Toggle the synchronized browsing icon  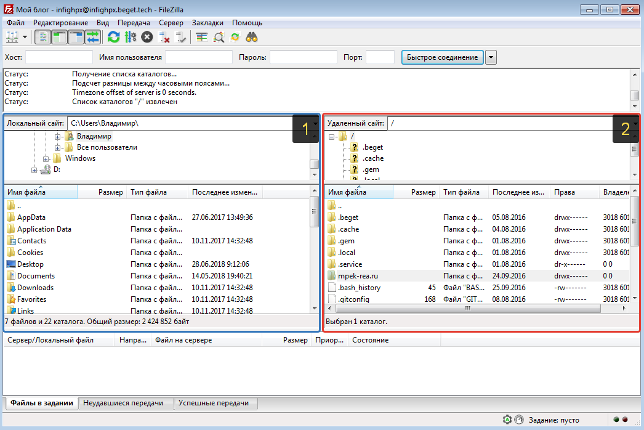(x=235, y=37)
